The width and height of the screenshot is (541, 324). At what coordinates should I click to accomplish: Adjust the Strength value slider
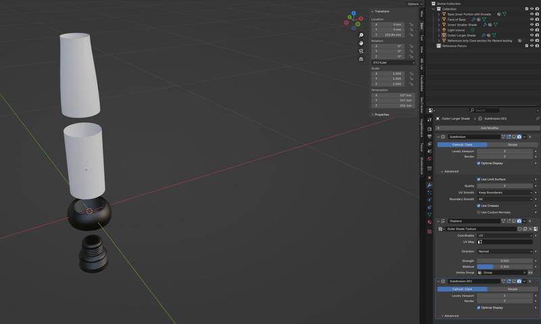(505, 261)
